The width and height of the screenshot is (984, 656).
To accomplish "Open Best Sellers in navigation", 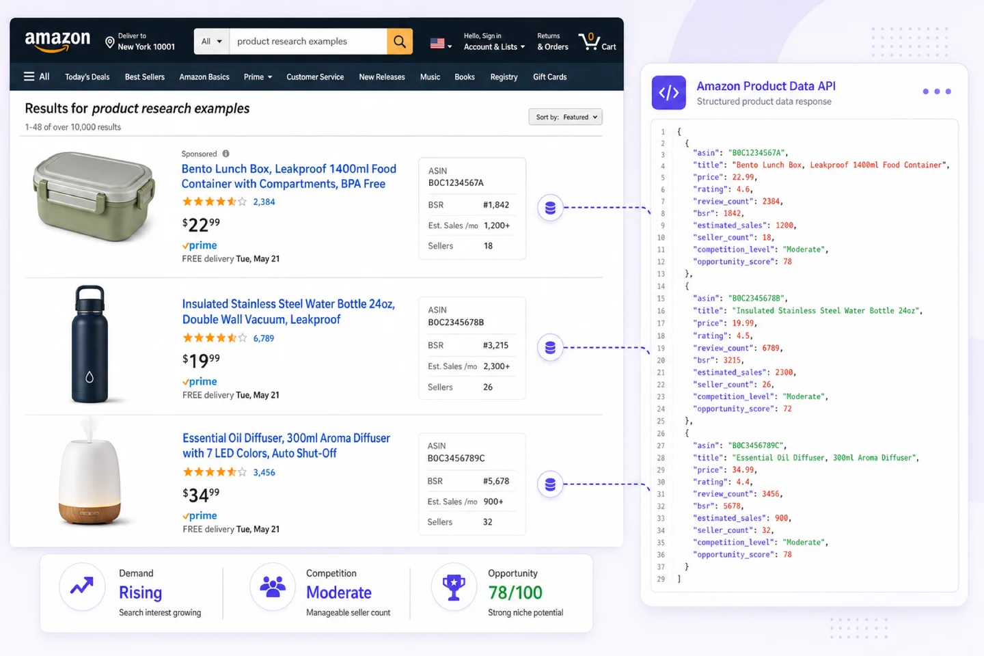I will (145, 77).
